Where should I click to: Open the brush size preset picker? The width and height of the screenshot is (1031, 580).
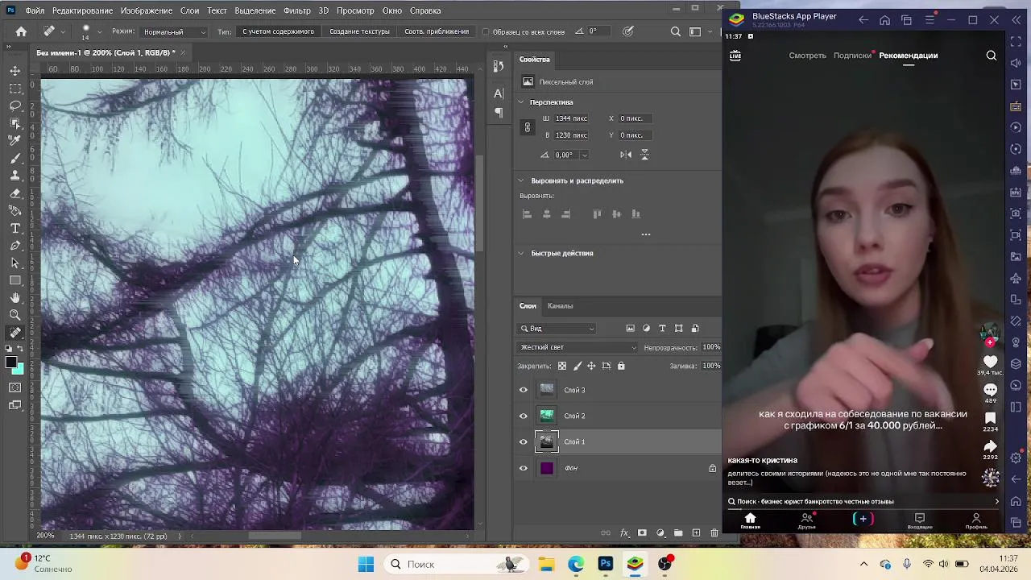[x=99, y=31]
